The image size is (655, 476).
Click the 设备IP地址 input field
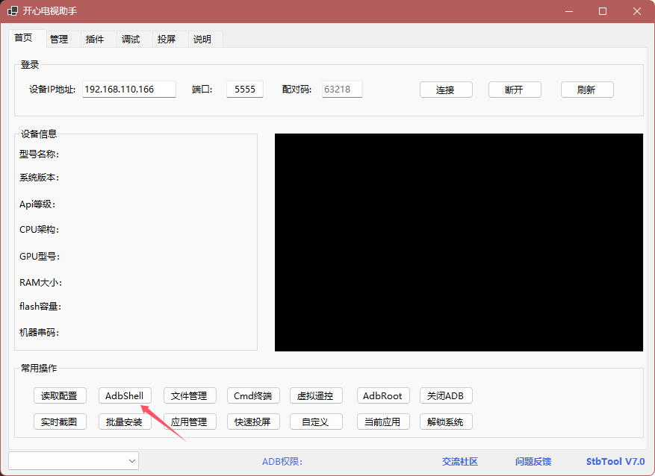[x=128, y=90]
